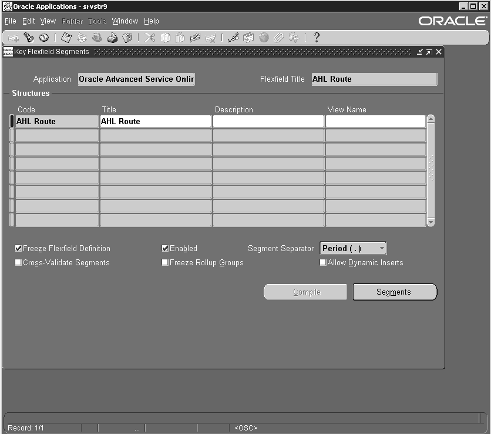The height and width of the screenshot is (434, 491).
Task: Click the Flexfield Title field
Action: click(x=374, y=79)
